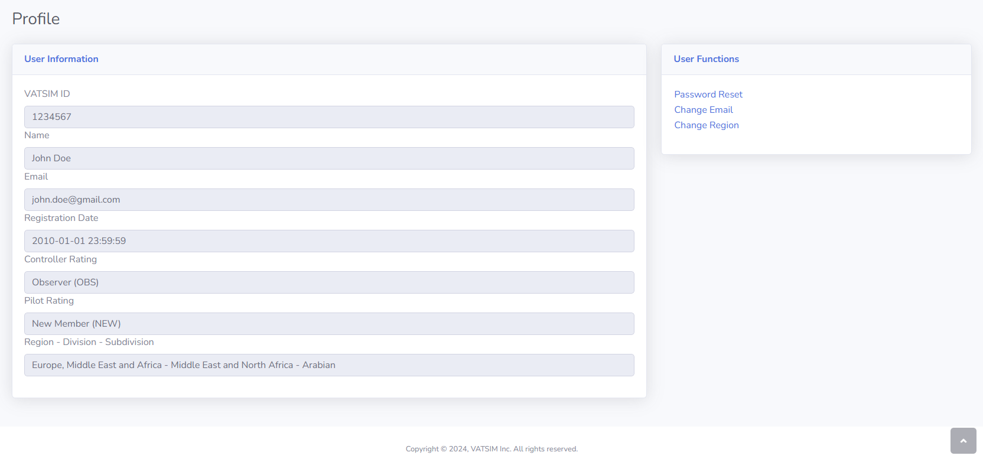Open the Password Reset link
Image resolution: width=983 pixels, height=462 pixels.
point(708,95)
